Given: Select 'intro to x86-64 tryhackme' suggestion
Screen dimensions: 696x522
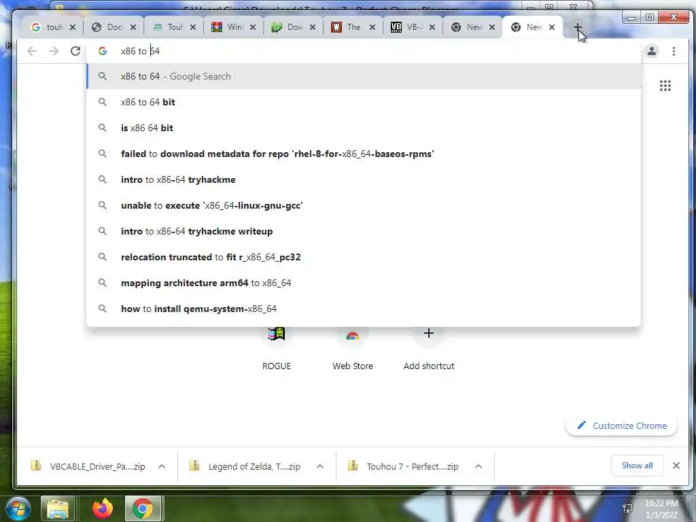Looking at the screenshot, I should (x=364, y=179).
